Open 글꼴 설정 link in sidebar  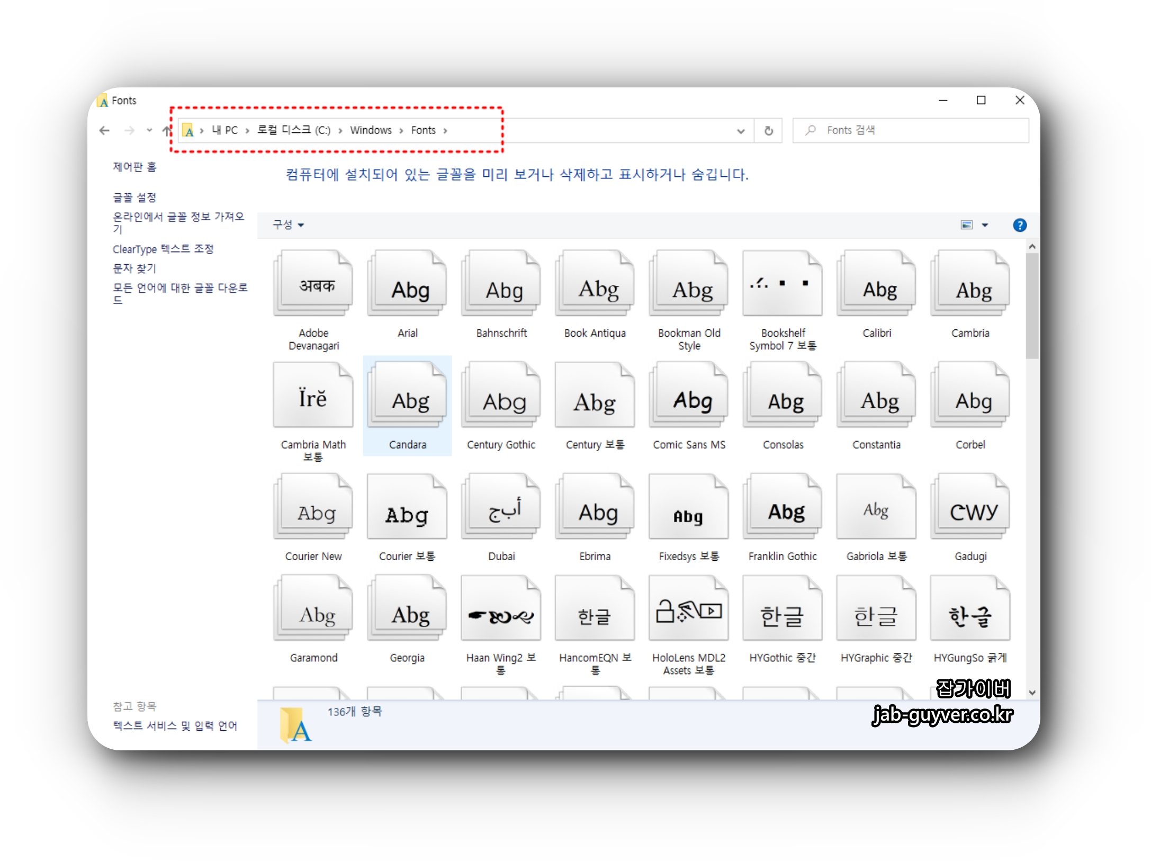click(x=134, y=198)
